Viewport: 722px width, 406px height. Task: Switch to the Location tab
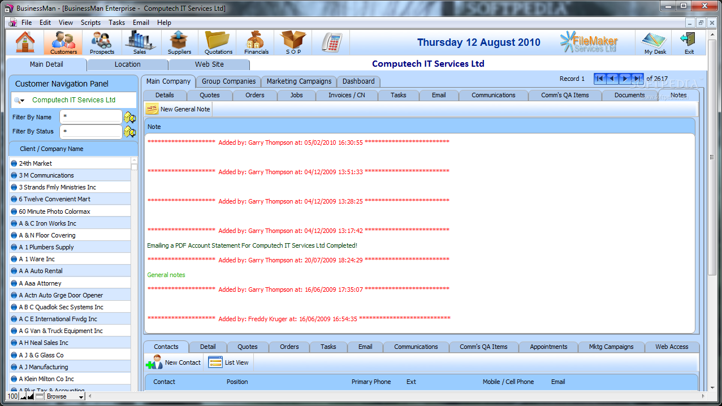tap(128, 64)
